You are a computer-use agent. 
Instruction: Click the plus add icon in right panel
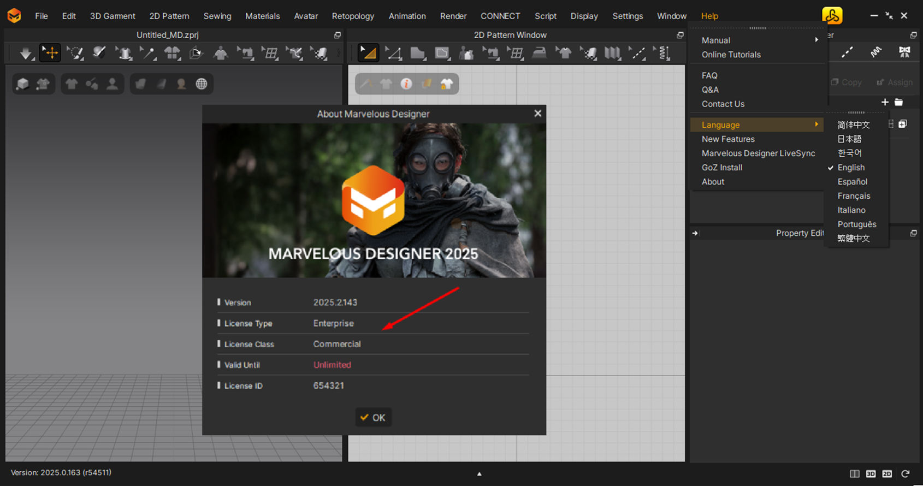coord(885,102)
